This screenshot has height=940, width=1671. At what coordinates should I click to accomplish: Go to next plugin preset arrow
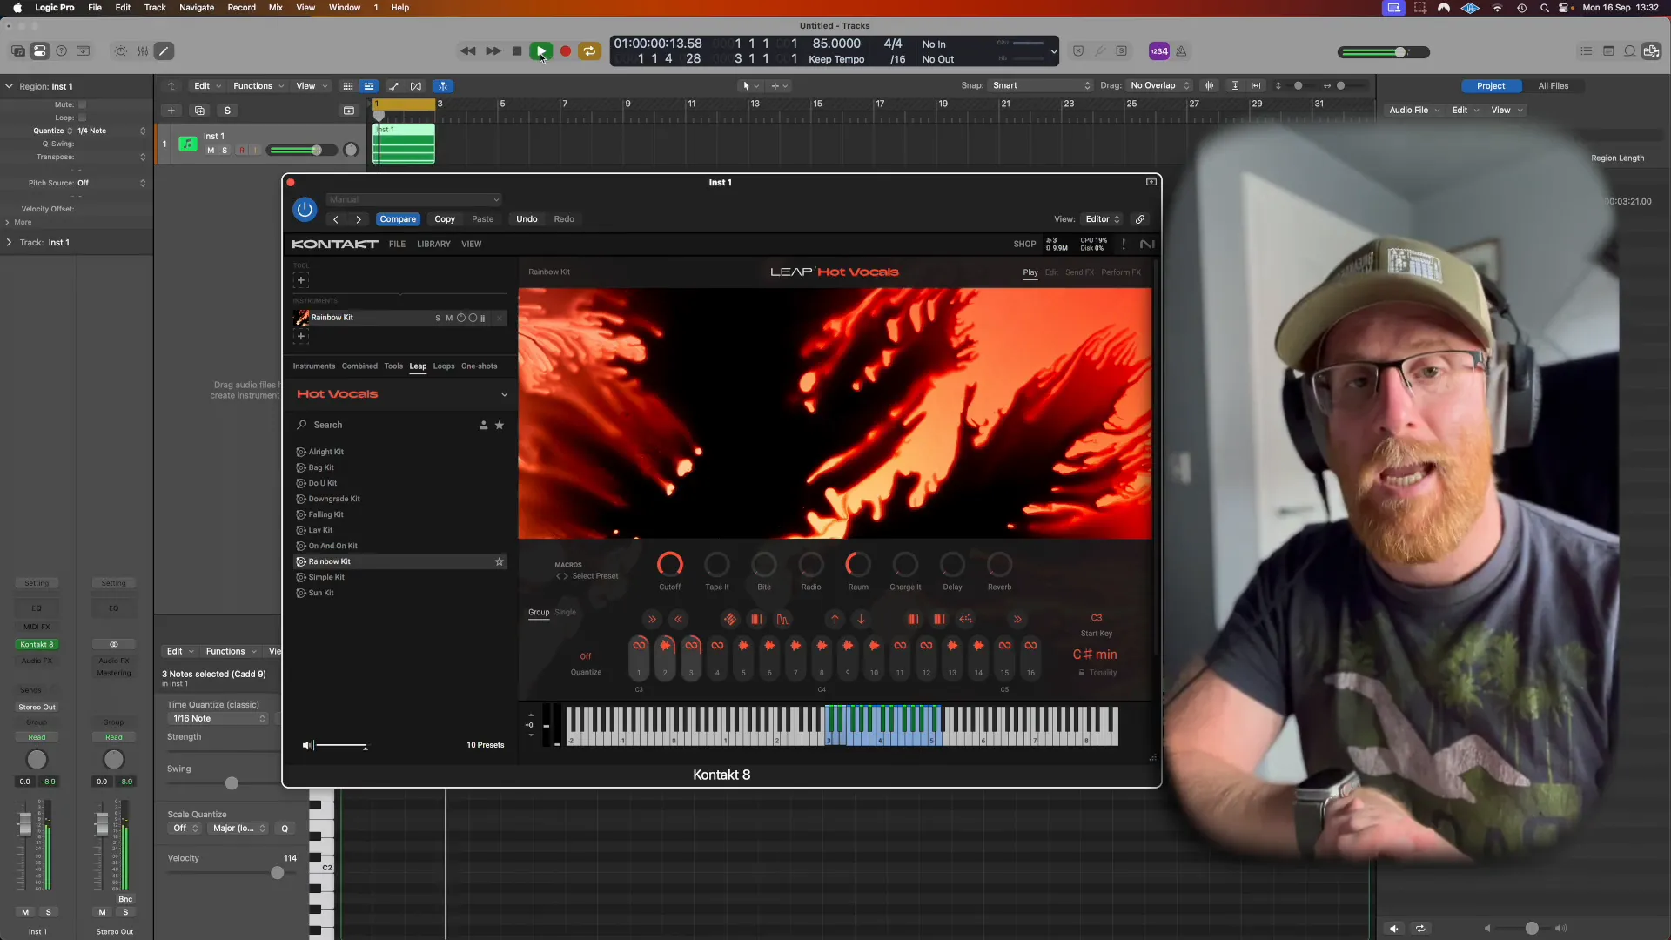click(x=359, y=219)
